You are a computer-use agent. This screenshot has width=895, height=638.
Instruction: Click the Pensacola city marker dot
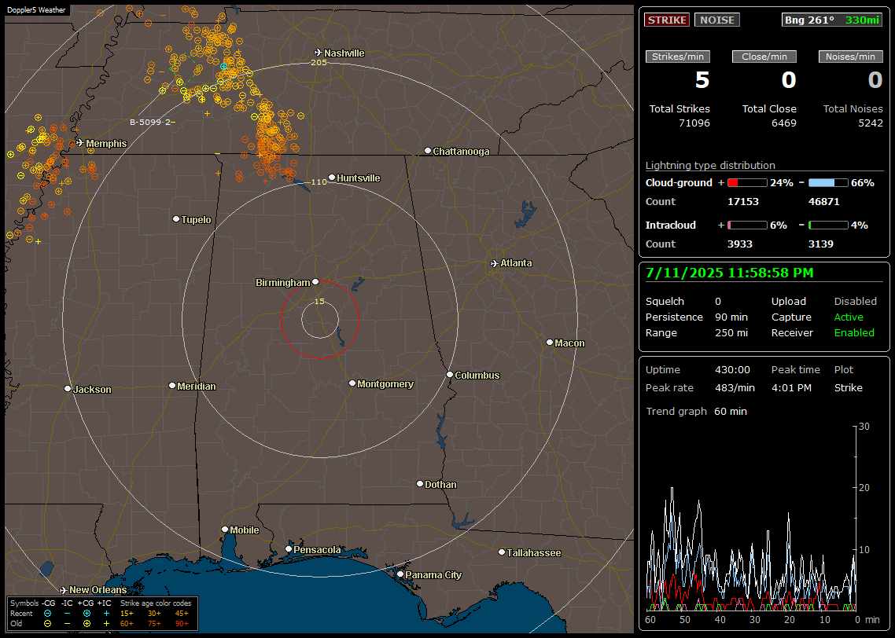(x=289, y=550)
